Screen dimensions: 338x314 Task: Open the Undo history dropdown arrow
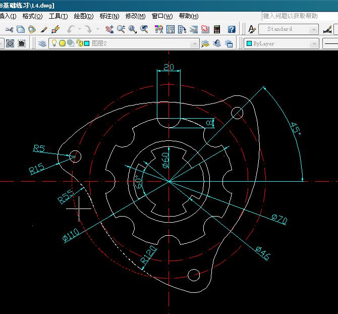(80, 29)
